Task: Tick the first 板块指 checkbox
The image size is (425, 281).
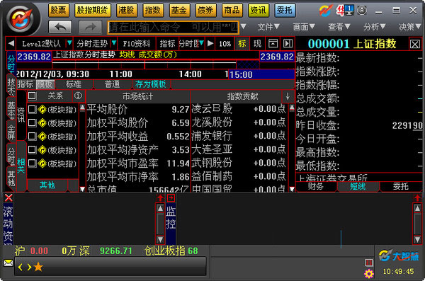Action: pos(32,109)
